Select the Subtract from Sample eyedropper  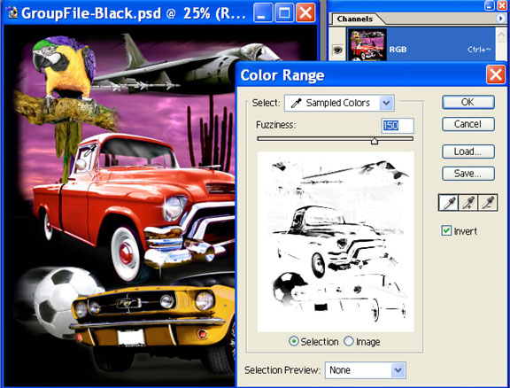488,203
